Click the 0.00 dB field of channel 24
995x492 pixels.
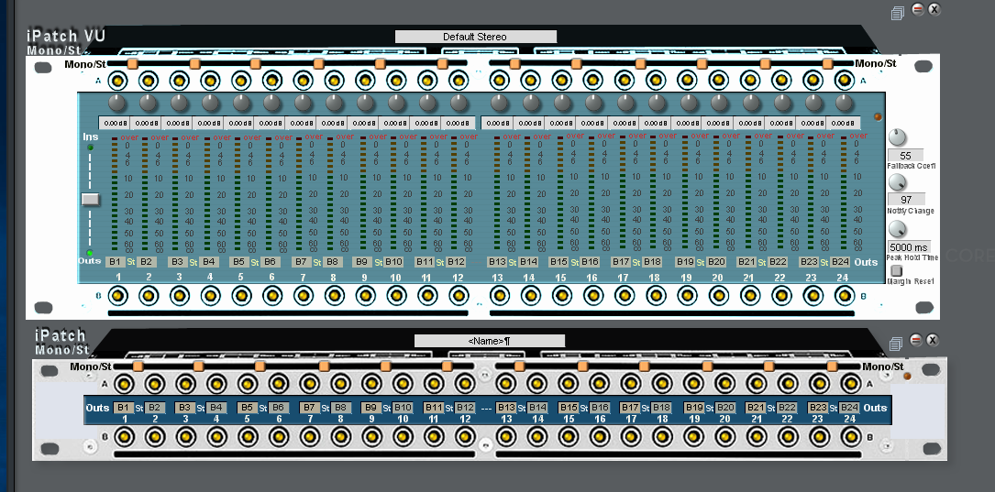click(x=844, y=123)
